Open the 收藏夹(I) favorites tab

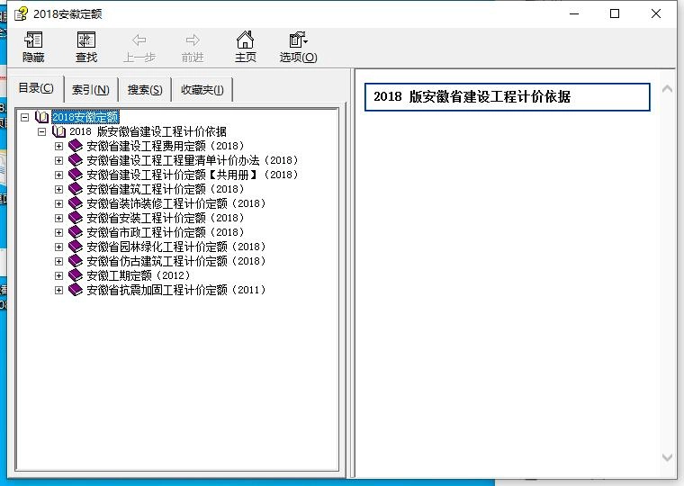click(202, 89)
